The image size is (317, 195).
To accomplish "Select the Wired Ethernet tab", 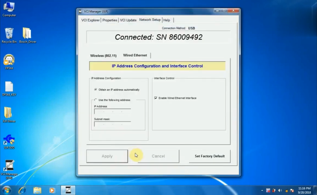I will 135,55.
